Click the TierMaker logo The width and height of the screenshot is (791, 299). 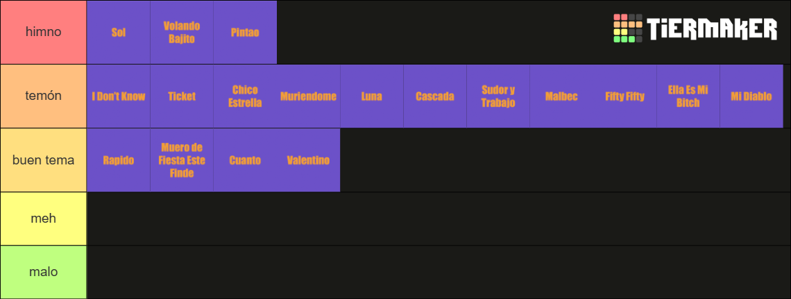tap(695, 28)
